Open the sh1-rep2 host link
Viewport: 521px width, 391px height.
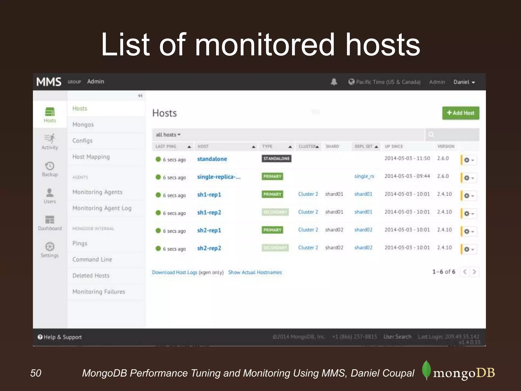coord(209,213)
